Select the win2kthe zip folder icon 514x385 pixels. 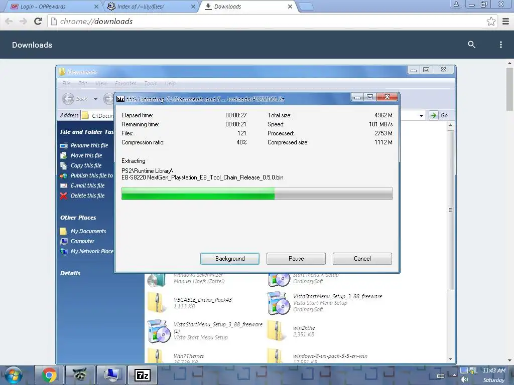click(x=277, y=331)
